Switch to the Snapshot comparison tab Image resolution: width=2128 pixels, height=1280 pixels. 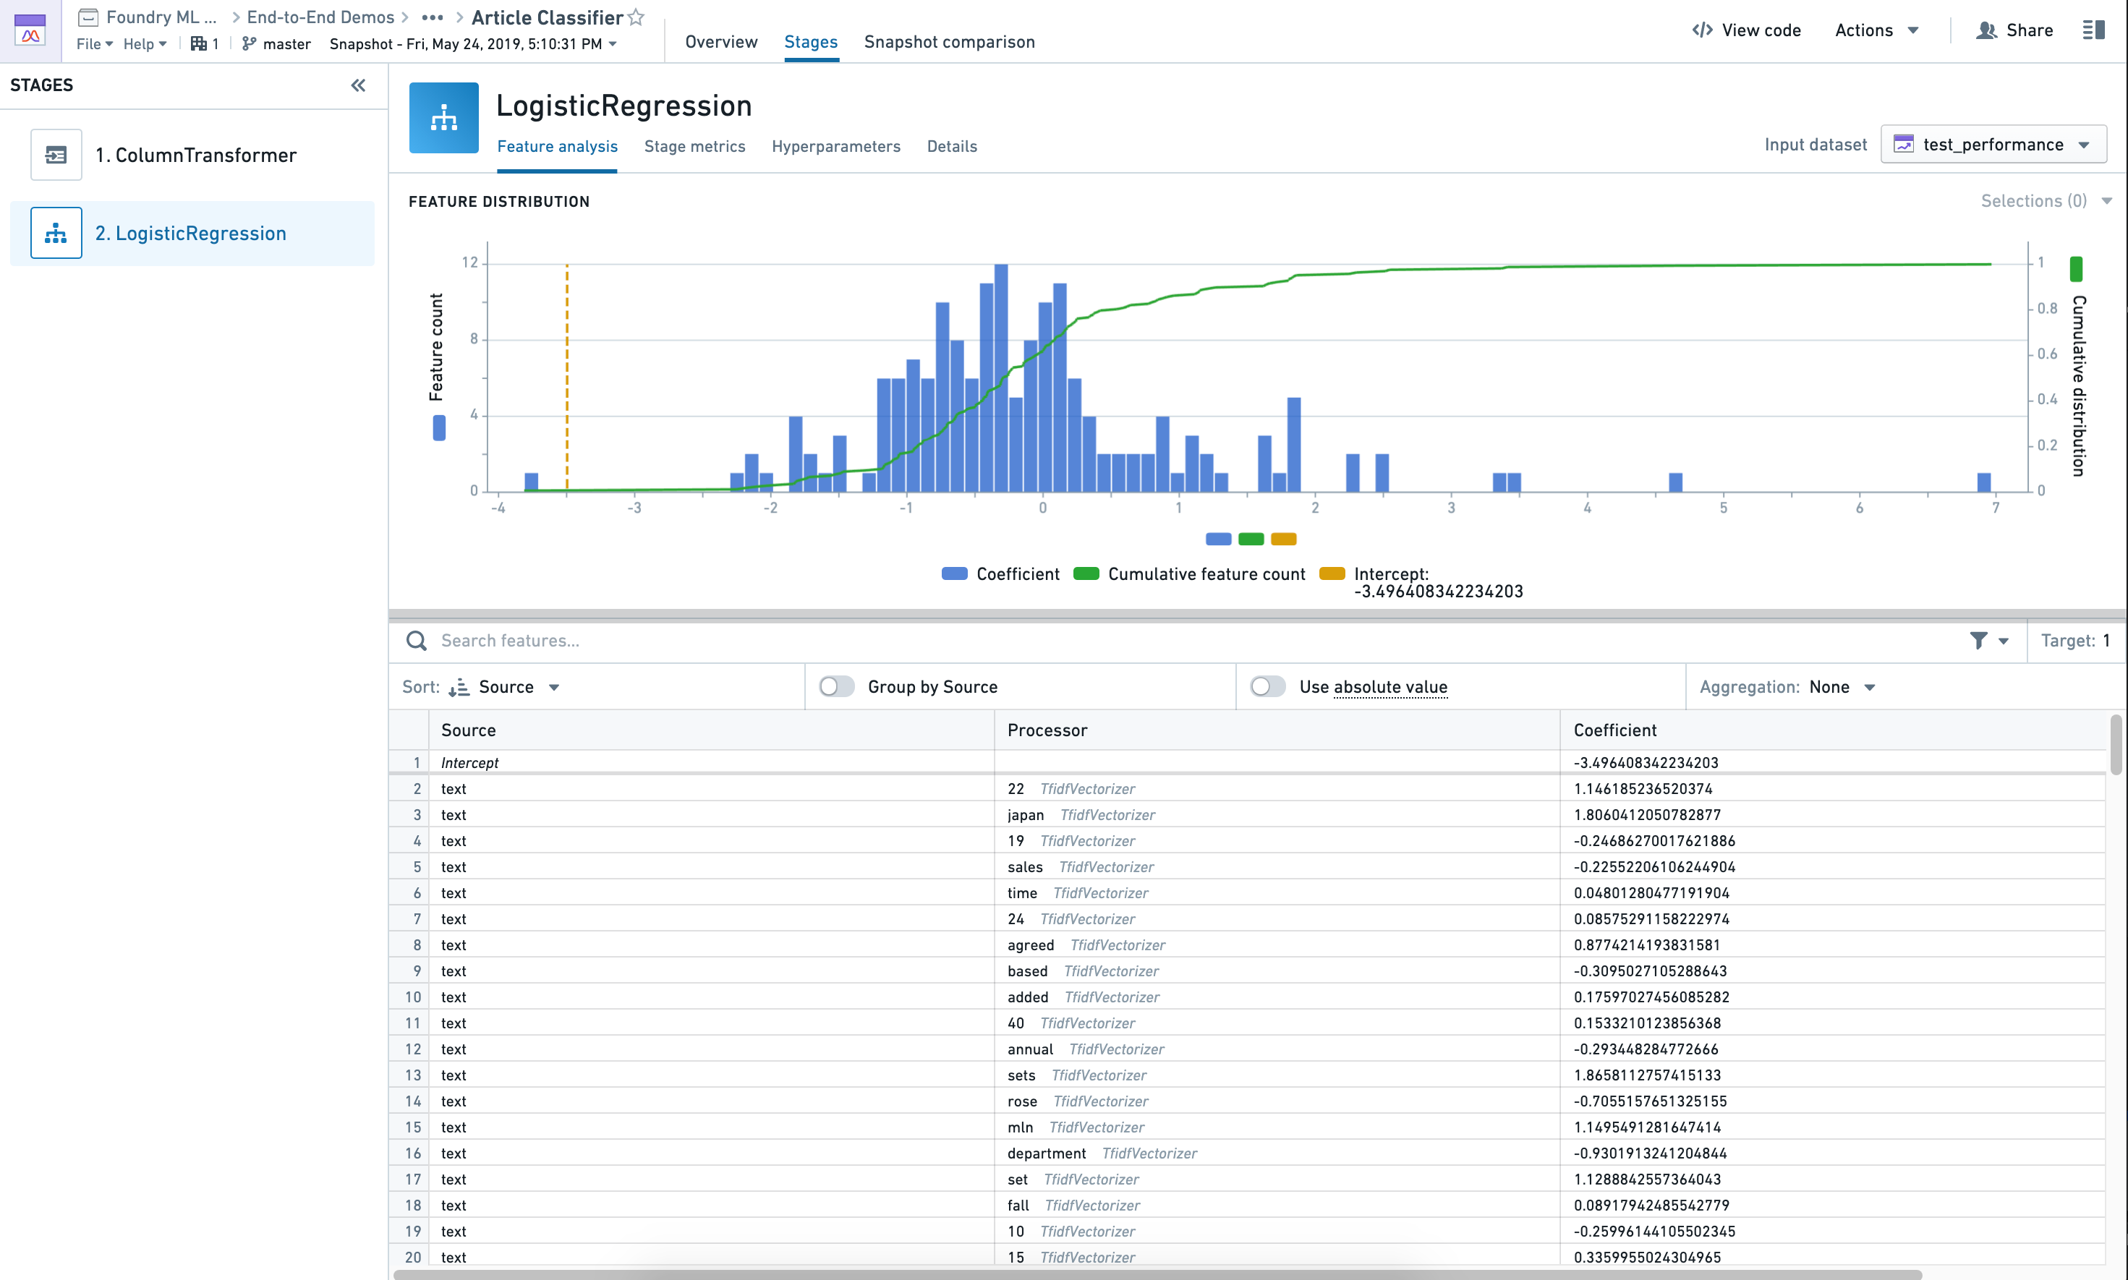pyautogui.click(x=949, y=41)
